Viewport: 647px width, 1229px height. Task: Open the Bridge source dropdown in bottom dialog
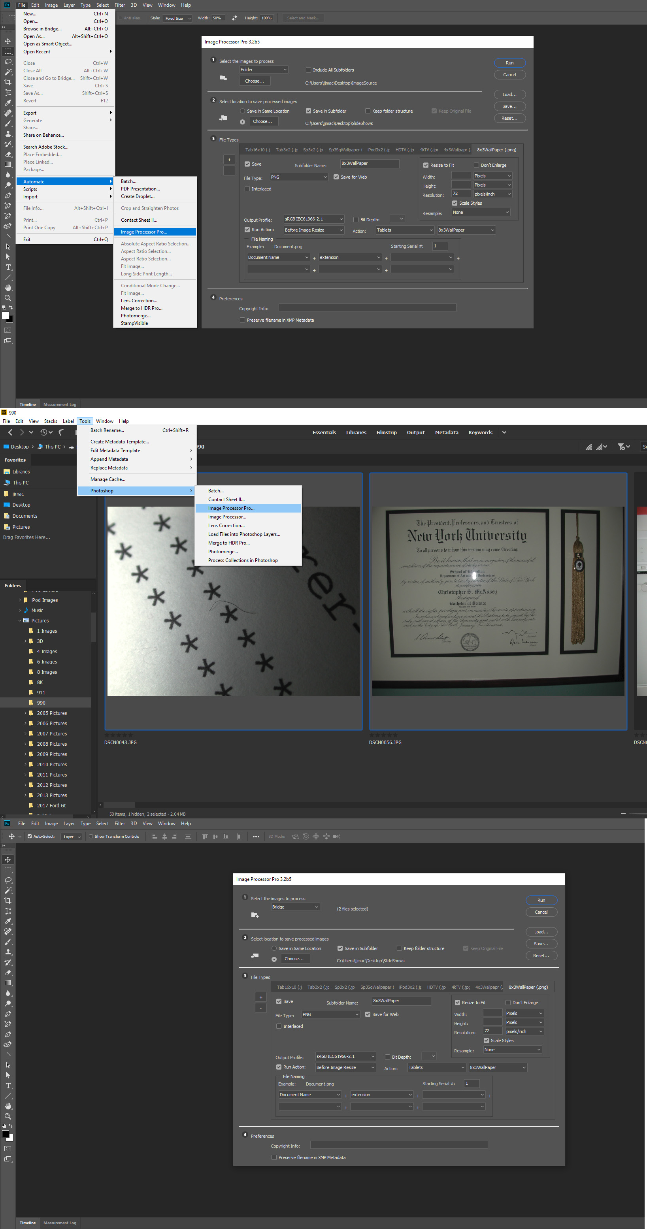tap(295, 907)
